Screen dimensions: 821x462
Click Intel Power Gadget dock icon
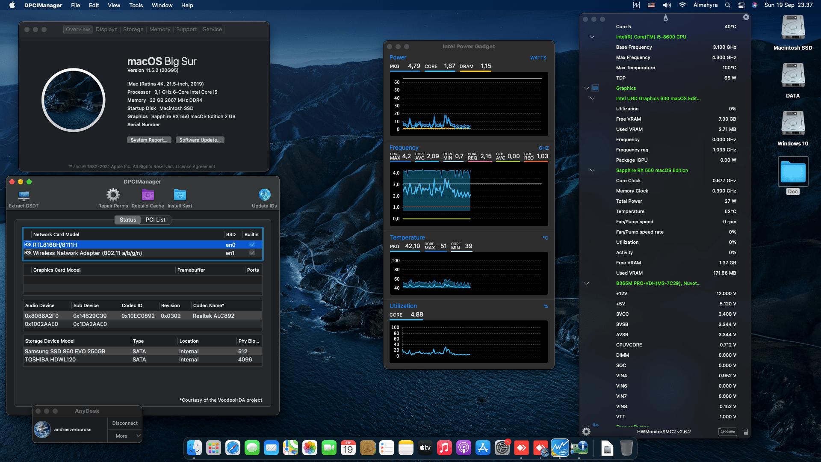(560, 448)
